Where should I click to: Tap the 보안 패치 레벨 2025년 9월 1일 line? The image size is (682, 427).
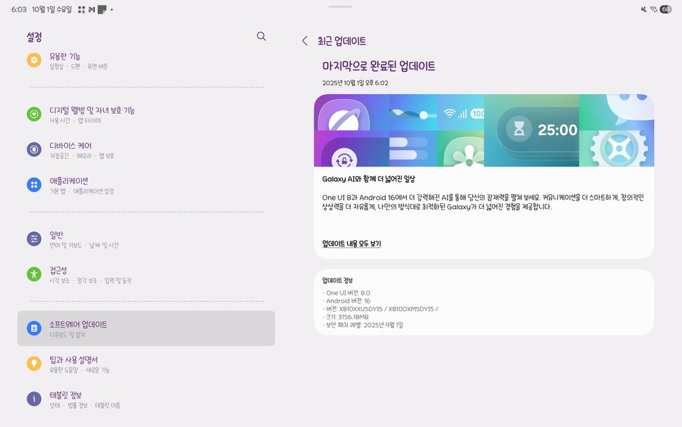tap(363, 325)
